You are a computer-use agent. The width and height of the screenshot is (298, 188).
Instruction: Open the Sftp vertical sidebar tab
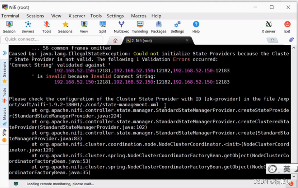click(x=5, y=136)
